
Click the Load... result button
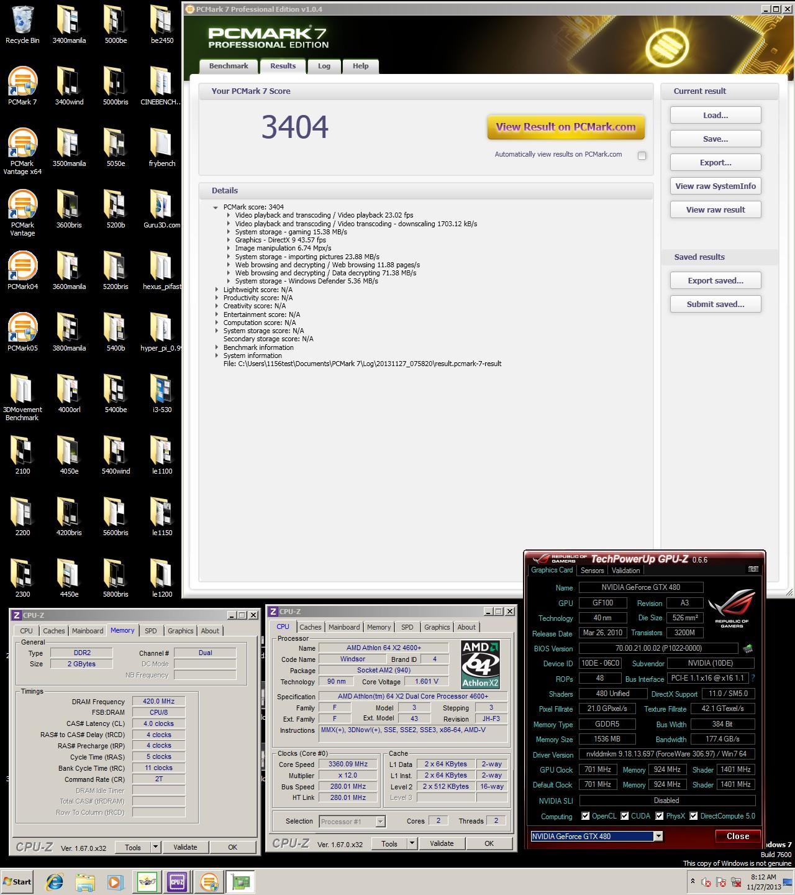[x=715, y=116]
